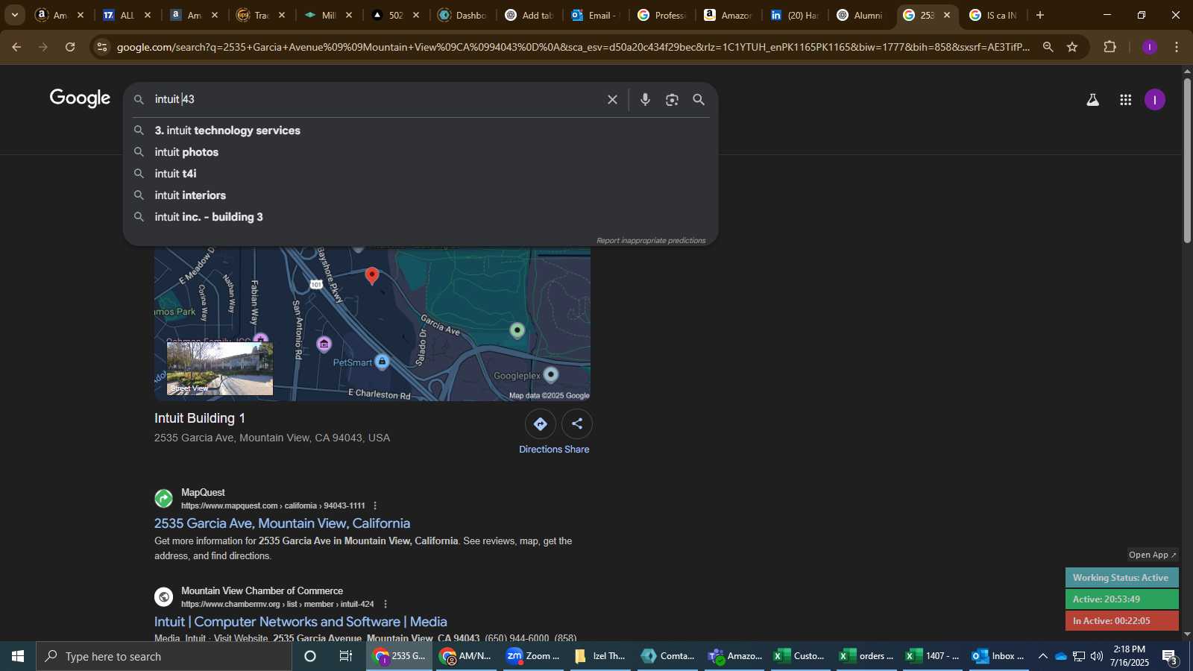The height and width of the screenshot is (671, 1193).
Task: Click the Share label link
Action: tap(577, 450)
